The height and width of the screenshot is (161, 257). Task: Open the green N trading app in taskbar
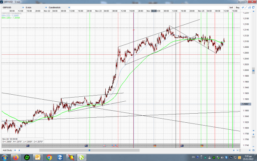[82, 158]
